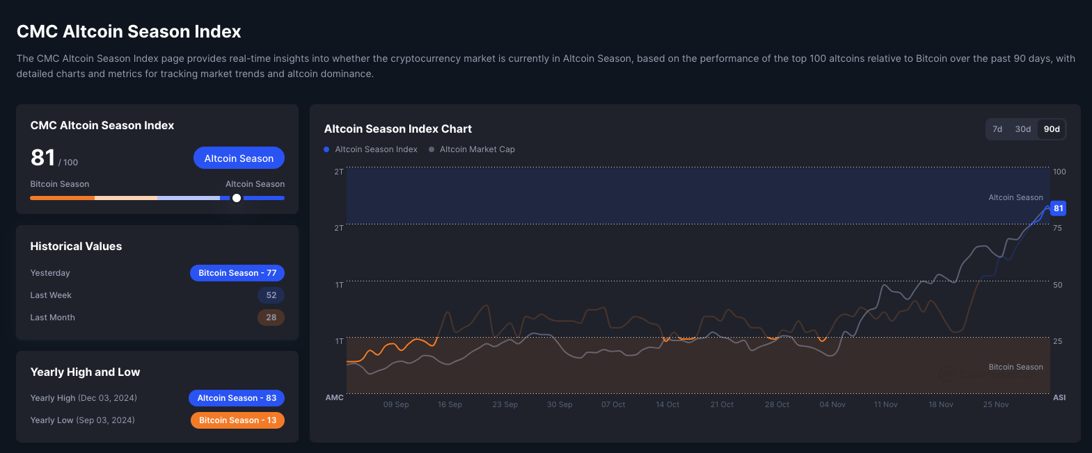This screenshot has width=1092, height=453.
Task: Open the Yearly High Altcoin Season - 83 badge
Action: (x=237, y=398)
